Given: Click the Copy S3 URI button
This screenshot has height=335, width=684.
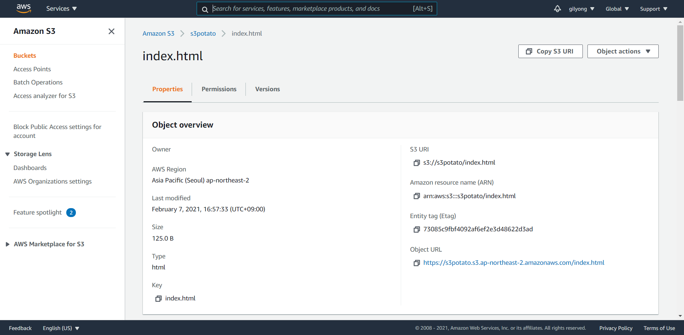Looking at the screenshot, I should pyautogui.click(x=550, y=51).
